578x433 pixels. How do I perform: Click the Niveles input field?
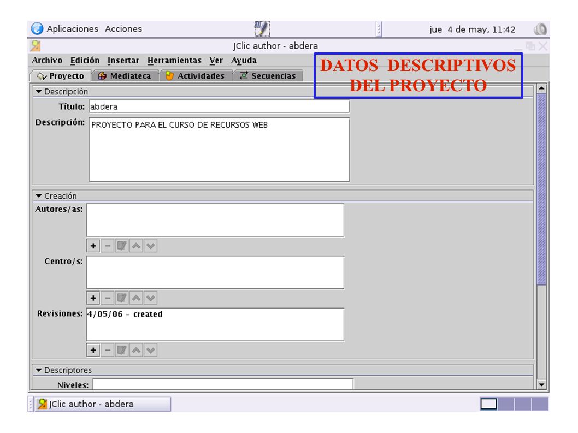click(x=223, y=384)
